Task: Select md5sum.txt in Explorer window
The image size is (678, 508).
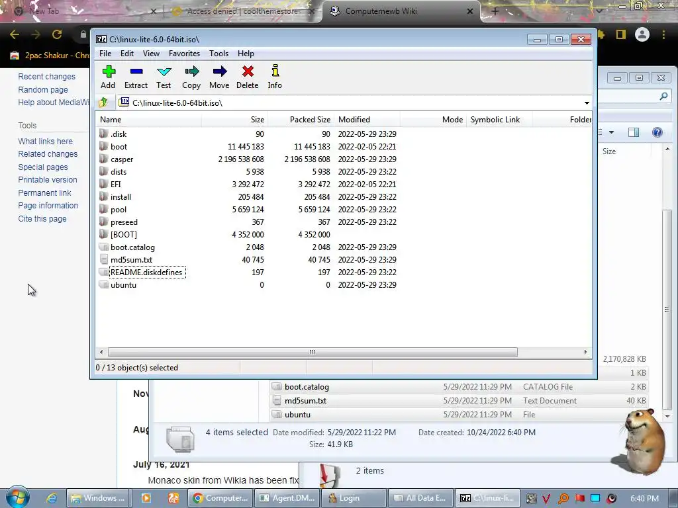Action: tap(458, 400)
